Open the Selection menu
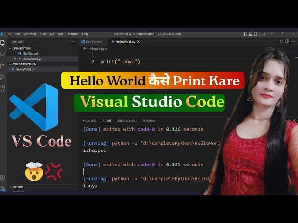The height and width of the screenshot is (223, 298). 30,34
